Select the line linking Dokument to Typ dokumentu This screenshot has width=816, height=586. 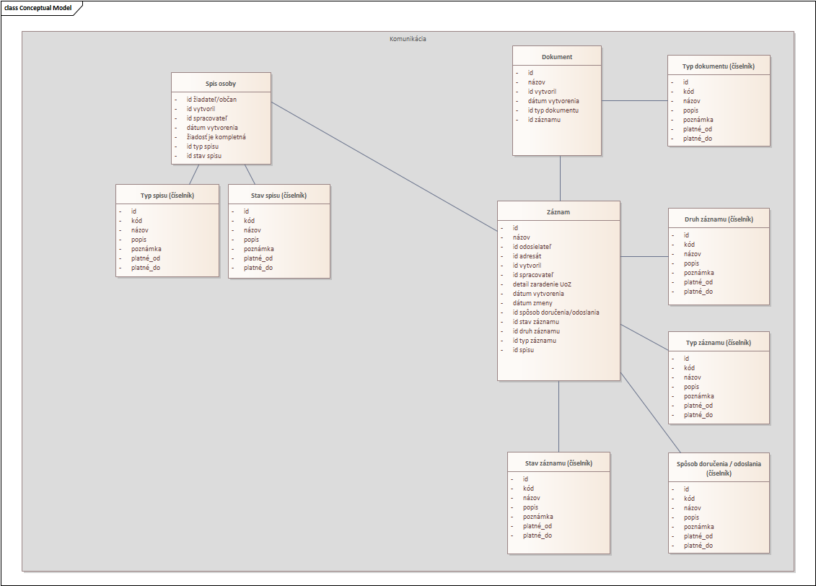(635, 101)
